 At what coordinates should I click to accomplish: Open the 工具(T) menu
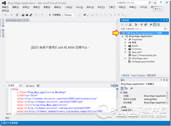[112, 7]
